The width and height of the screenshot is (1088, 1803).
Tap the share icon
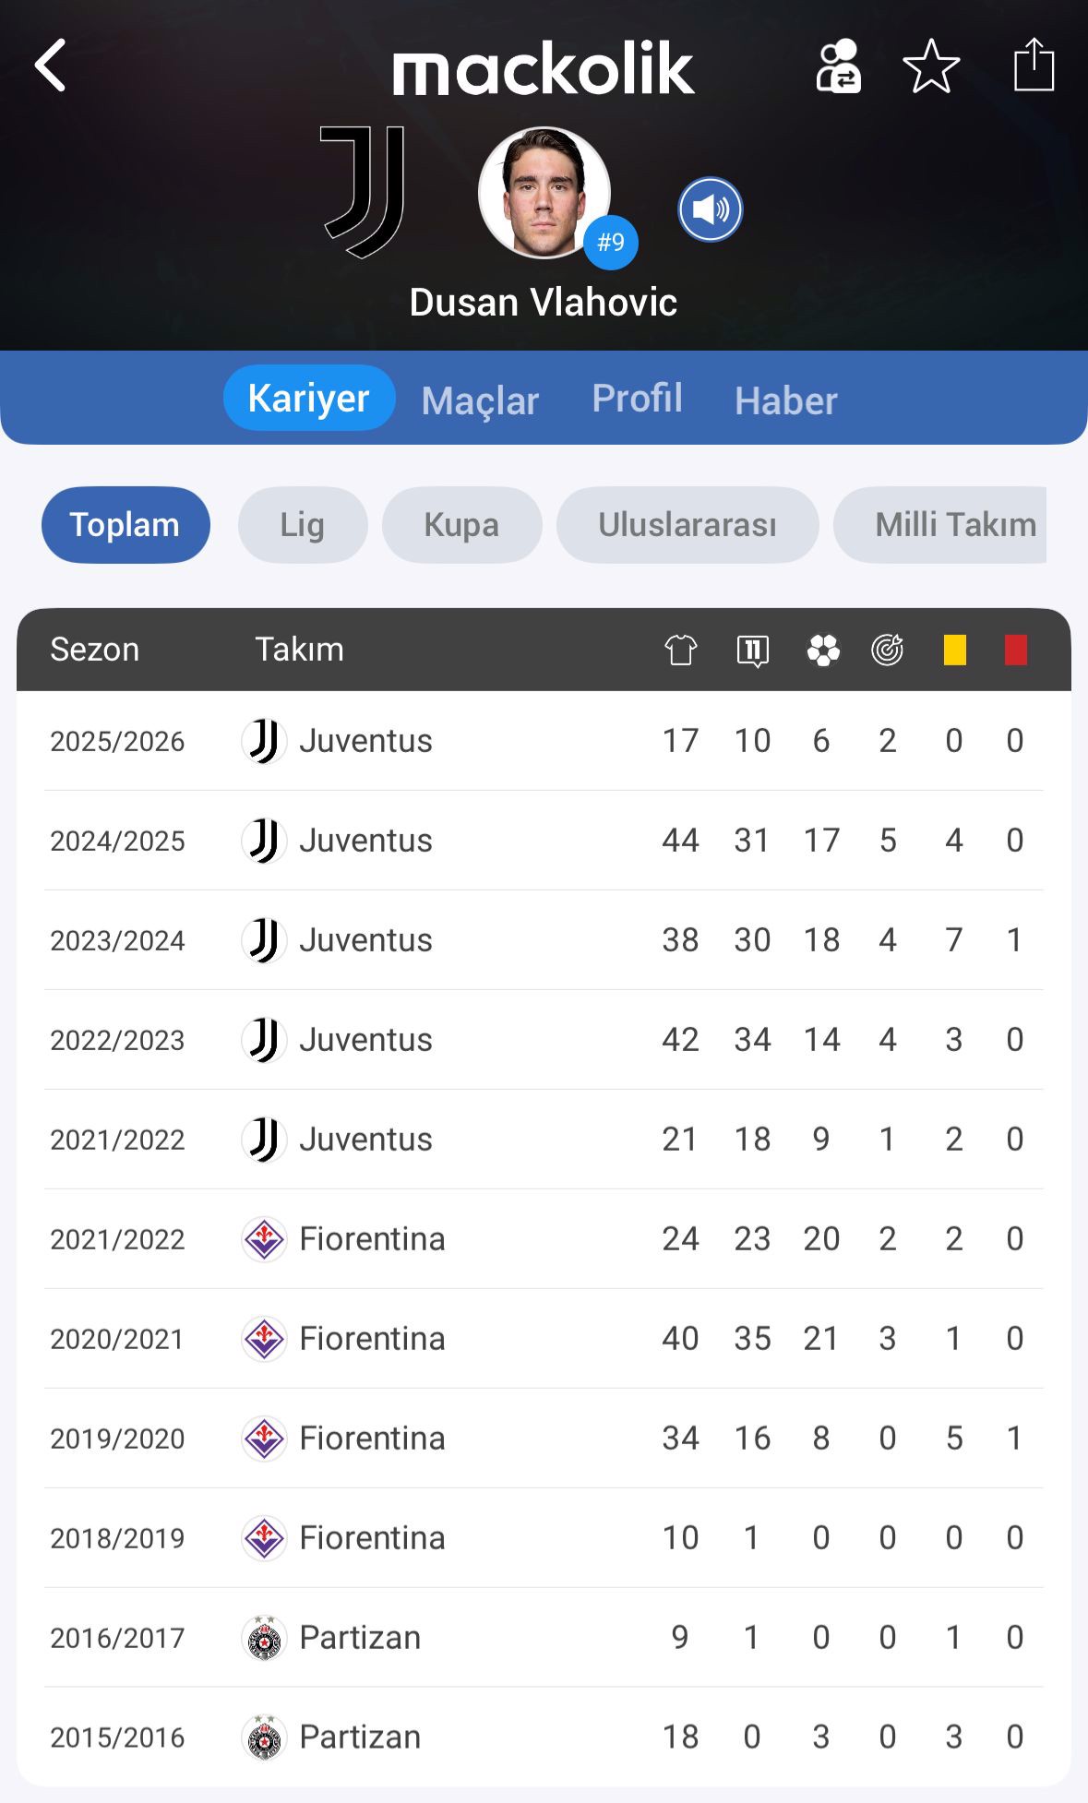pyautogui.click(x=1034, y=66)
